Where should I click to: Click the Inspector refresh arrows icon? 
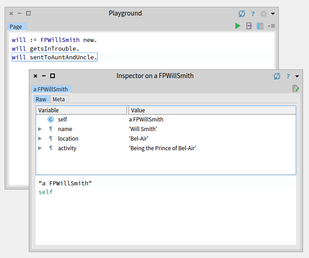(x=277, y=76)
